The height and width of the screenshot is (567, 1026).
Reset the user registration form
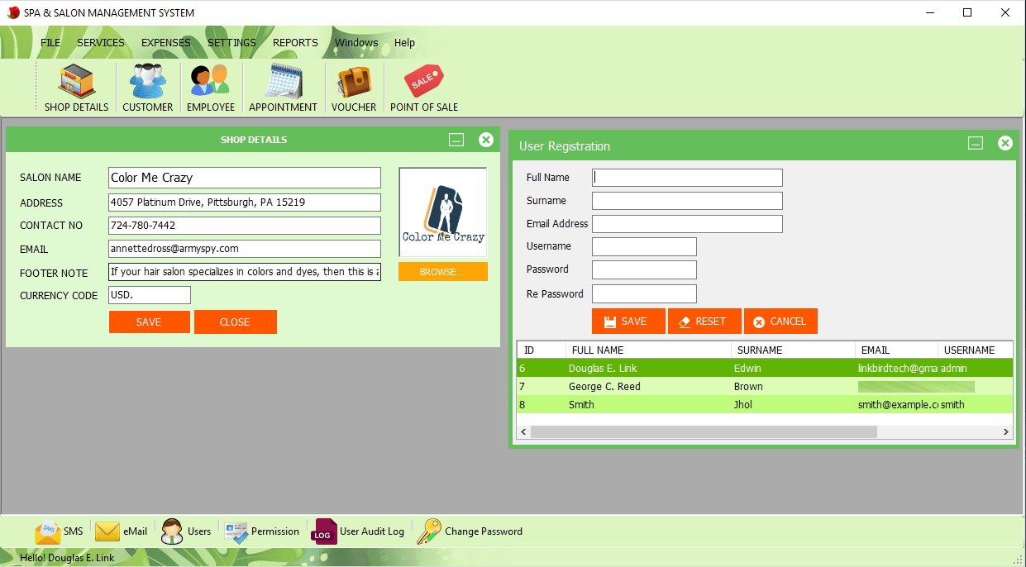(x=704, y=321)
